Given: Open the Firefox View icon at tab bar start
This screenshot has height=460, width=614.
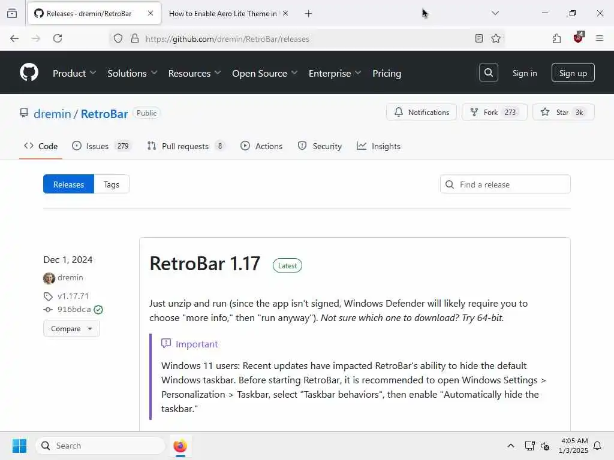Looking at the screenshot, I should pos(12,13).
